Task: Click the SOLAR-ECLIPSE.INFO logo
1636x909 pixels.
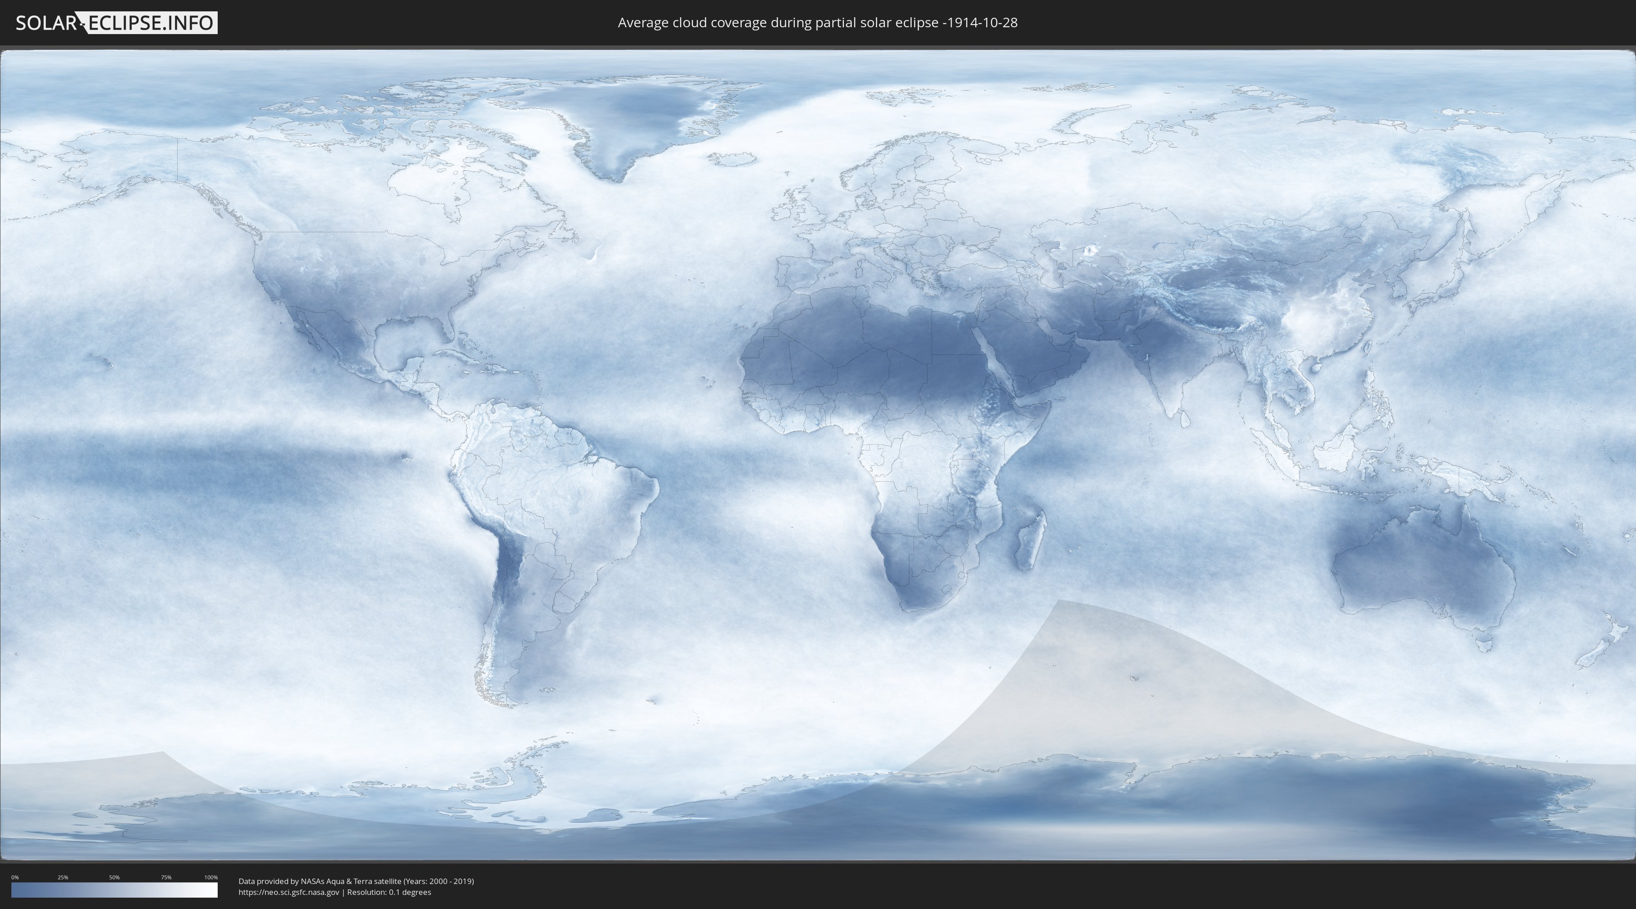Action: 116,23
